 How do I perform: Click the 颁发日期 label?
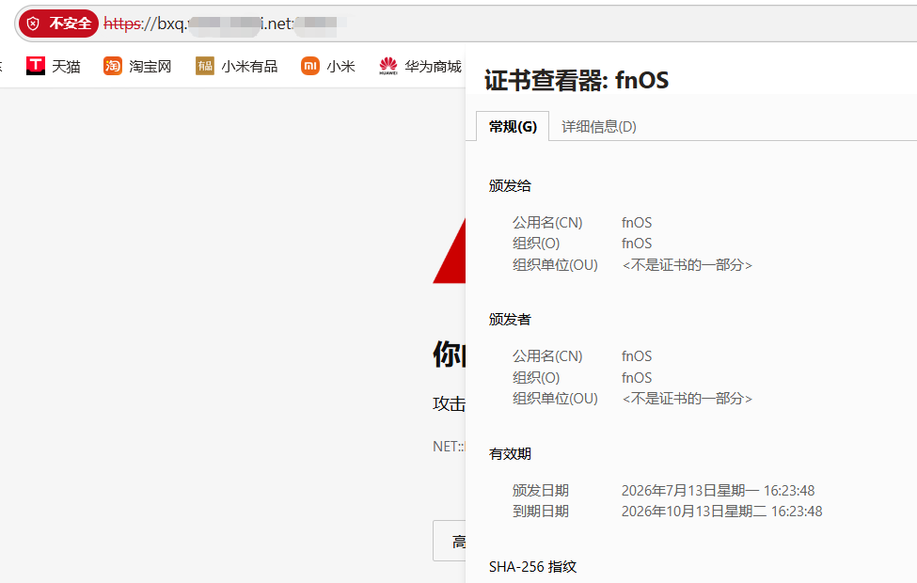pyautogui.click(x=541, y=491)
